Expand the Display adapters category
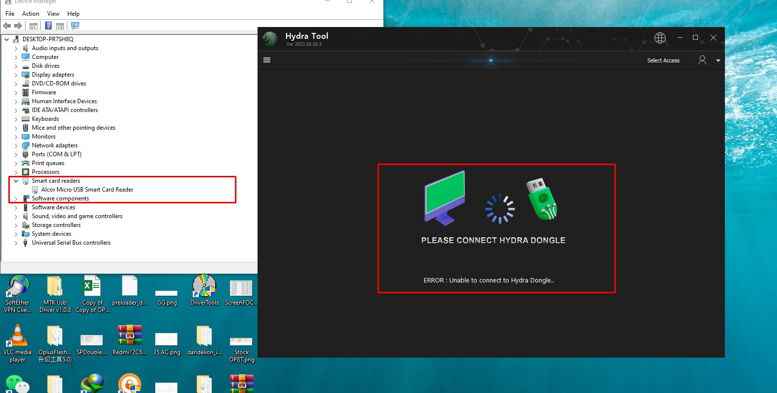The height and width of the screenshot is (393, 777). 16,75
